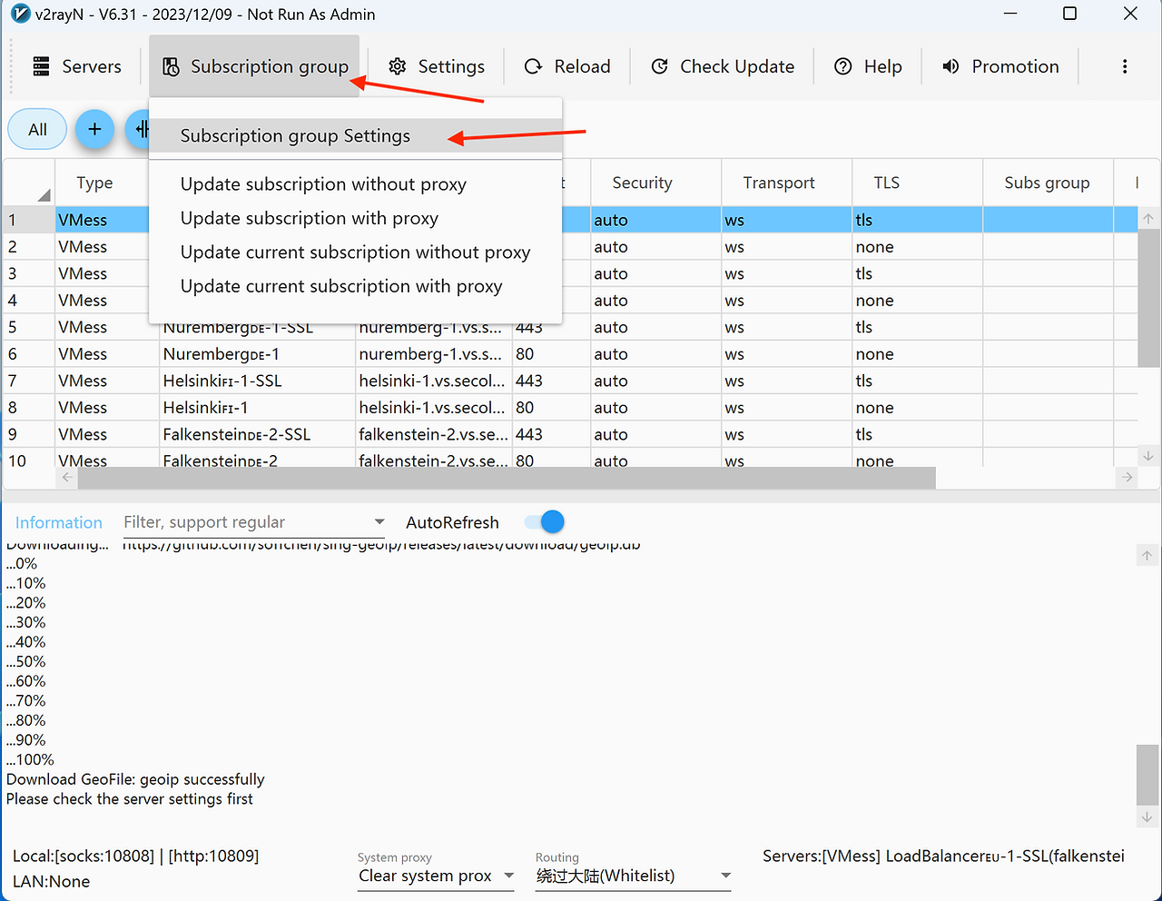Click the Promotion speaker button
Viewport: 1162px width, 901px height.
(x=1000, y=66)
